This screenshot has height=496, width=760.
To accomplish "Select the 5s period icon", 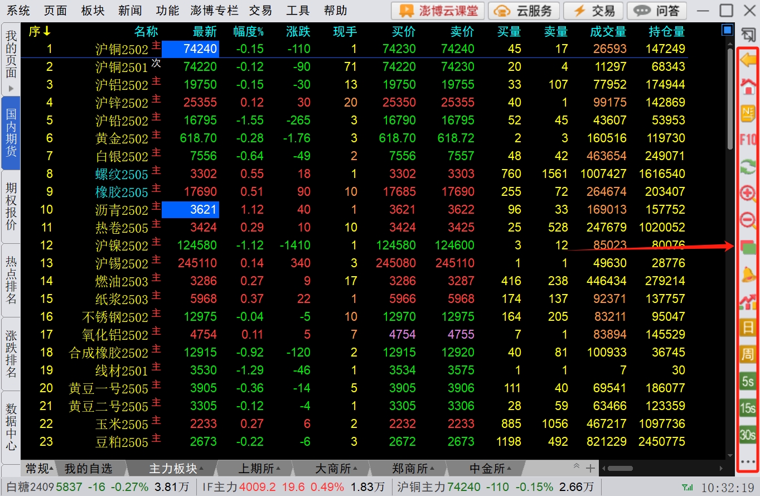I will point(747,382).
